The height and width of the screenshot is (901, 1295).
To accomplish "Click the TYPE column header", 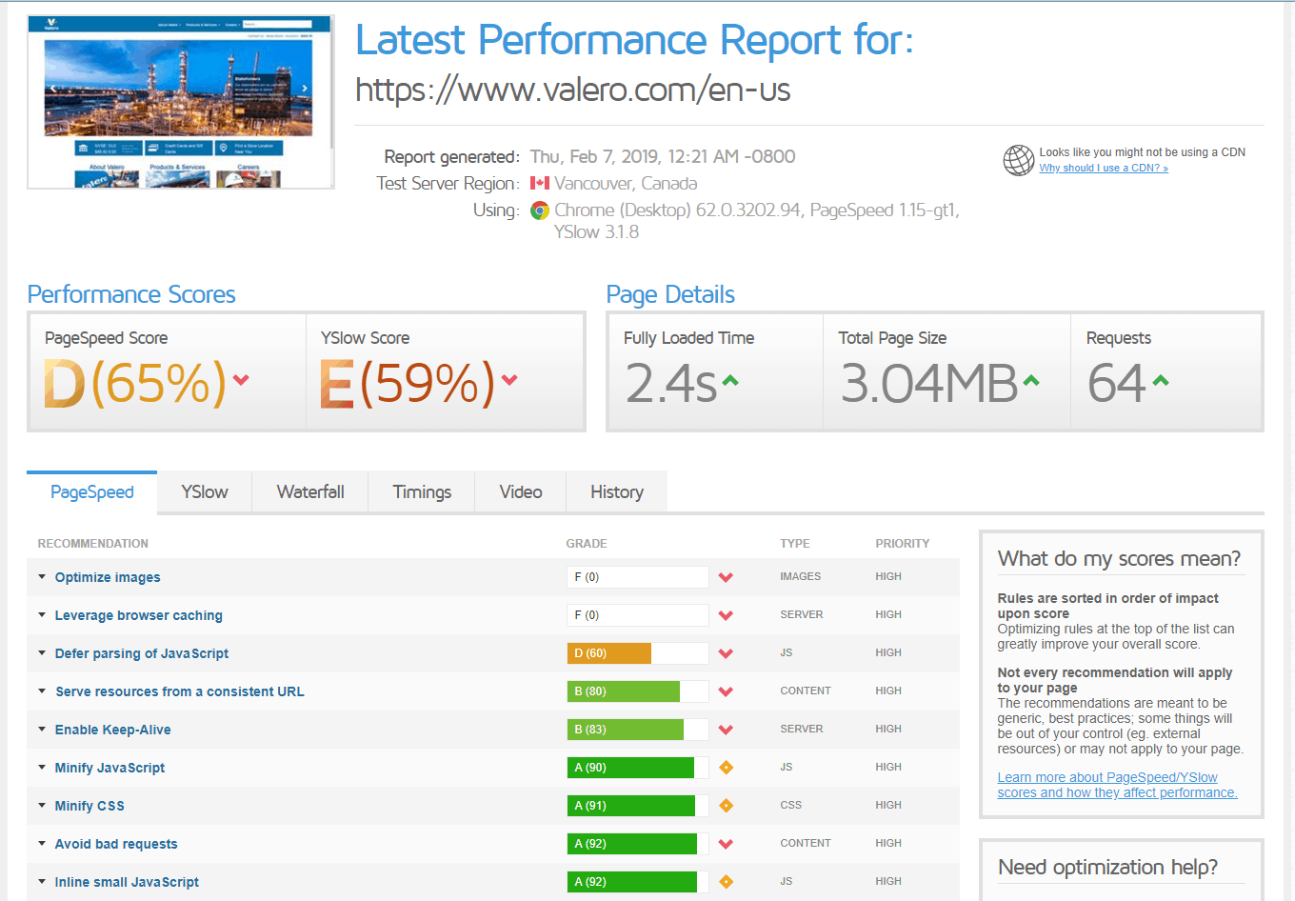I will pos(795,544).
